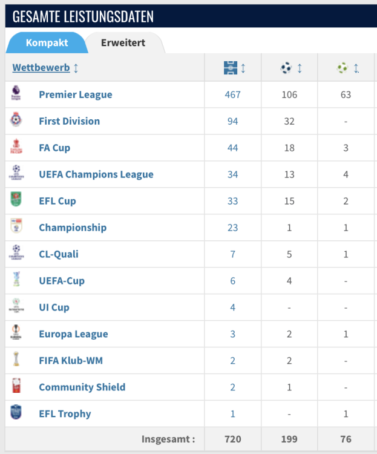Open the Championship competition link
377x454 pixels.
click(72, 228)
